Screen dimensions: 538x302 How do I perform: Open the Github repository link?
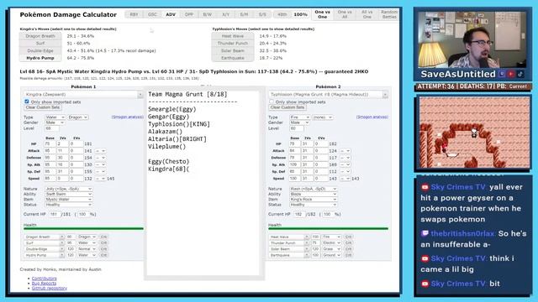pos(50,289)
